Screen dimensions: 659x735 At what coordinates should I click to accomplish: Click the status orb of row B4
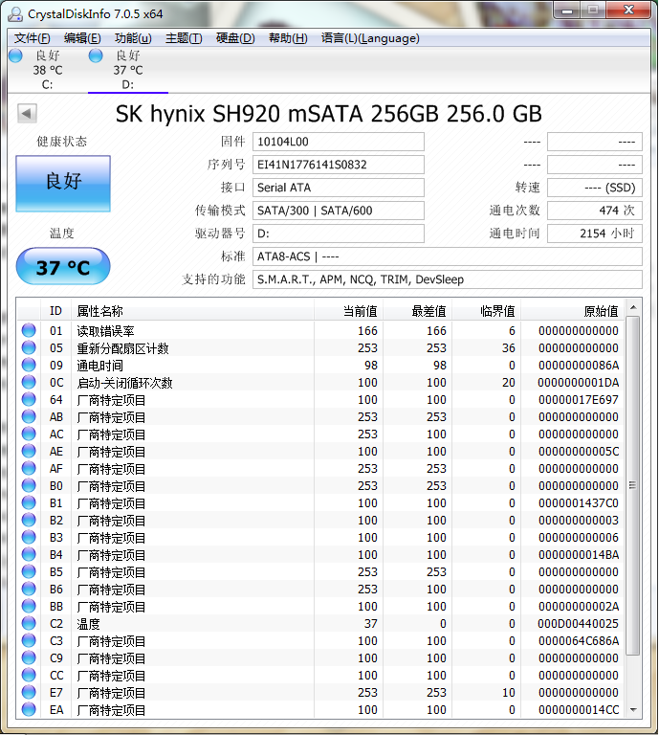(x=29, y=554)
